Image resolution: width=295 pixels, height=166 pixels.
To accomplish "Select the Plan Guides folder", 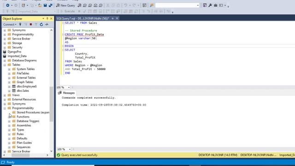I will tap(24, 142).
